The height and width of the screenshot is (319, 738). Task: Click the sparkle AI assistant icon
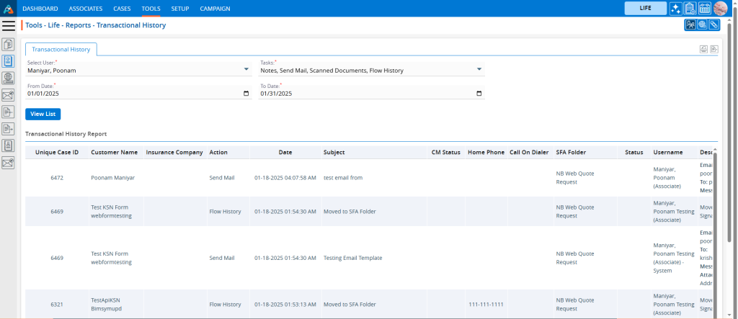[676, 9]
